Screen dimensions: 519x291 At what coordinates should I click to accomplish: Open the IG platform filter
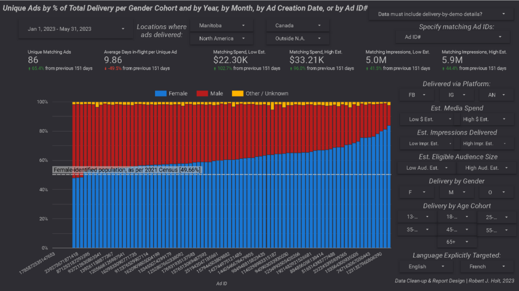point(457,95)
